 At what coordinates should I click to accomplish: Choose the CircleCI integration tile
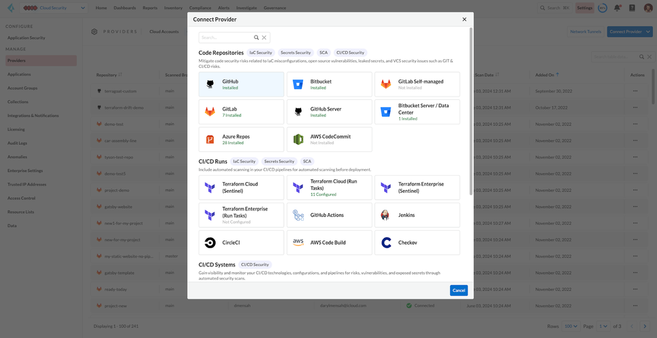(241, 243)
